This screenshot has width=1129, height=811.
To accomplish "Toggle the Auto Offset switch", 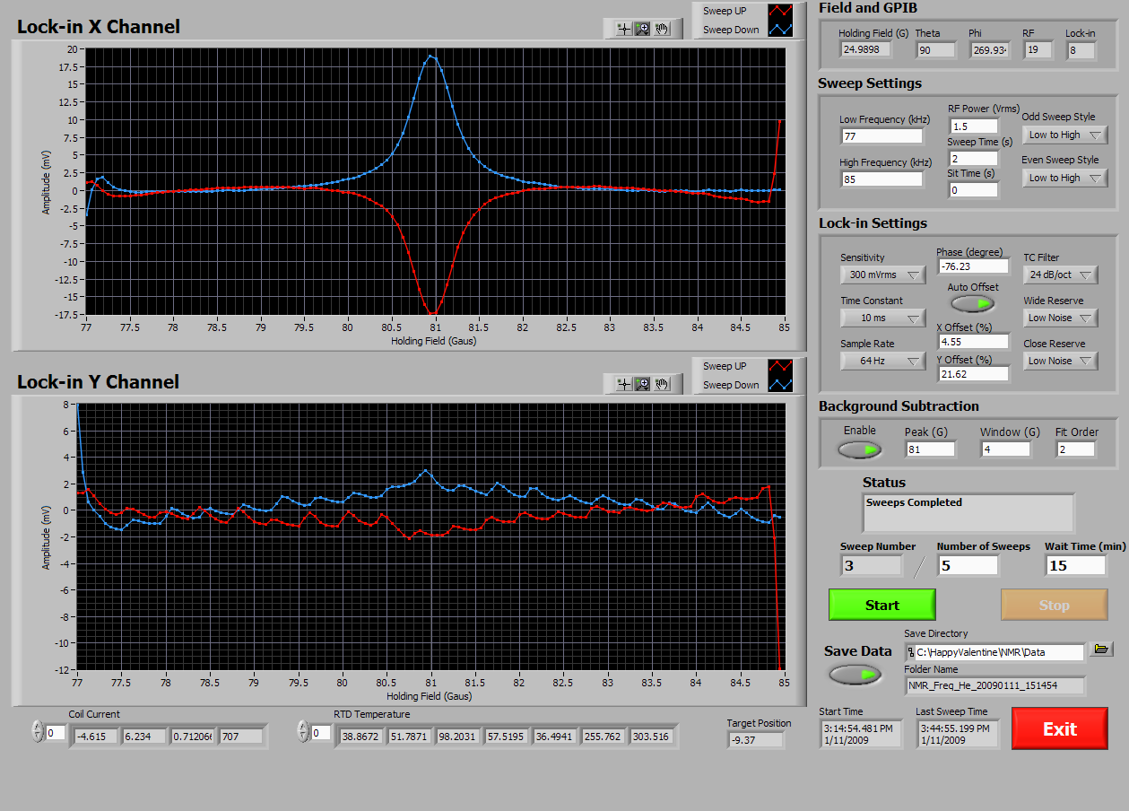I will (x=972, y=304).
